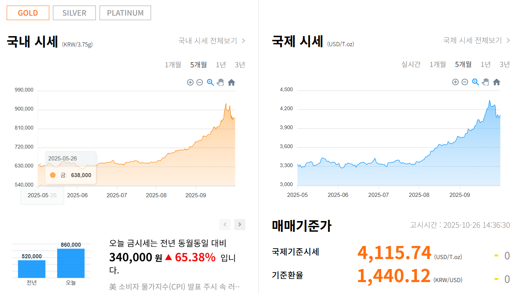
Task: Select 실시간 mode on international chart
Action: pos(411,64)
